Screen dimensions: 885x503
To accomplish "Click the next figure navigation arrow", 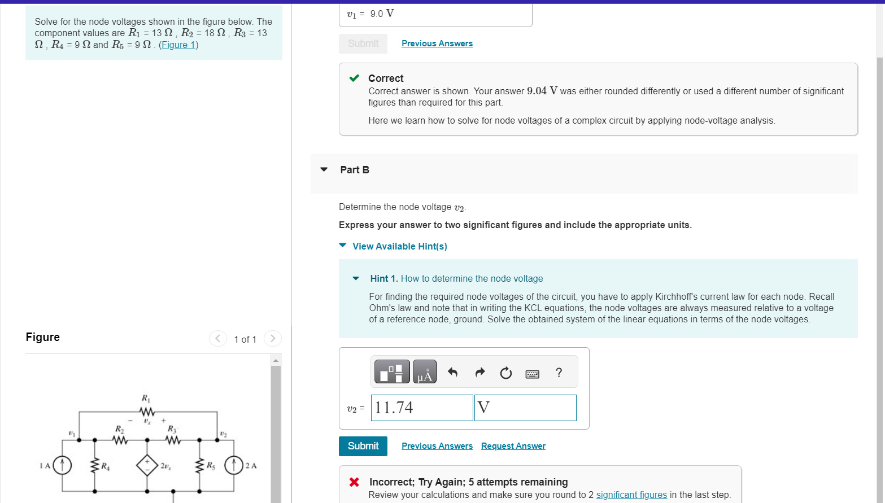I will (272, 338).
